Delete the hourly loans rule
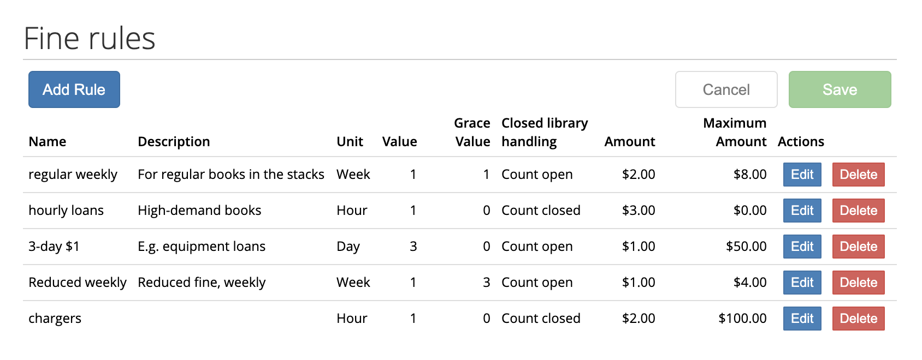 (x=858, y=211)
